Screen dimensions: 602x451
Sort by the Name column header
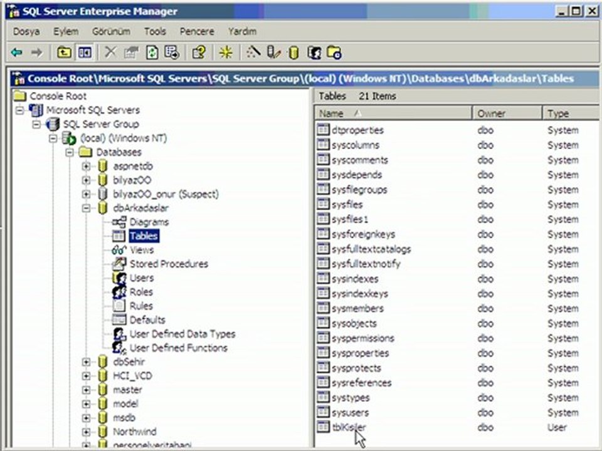(x=393, y=113)
